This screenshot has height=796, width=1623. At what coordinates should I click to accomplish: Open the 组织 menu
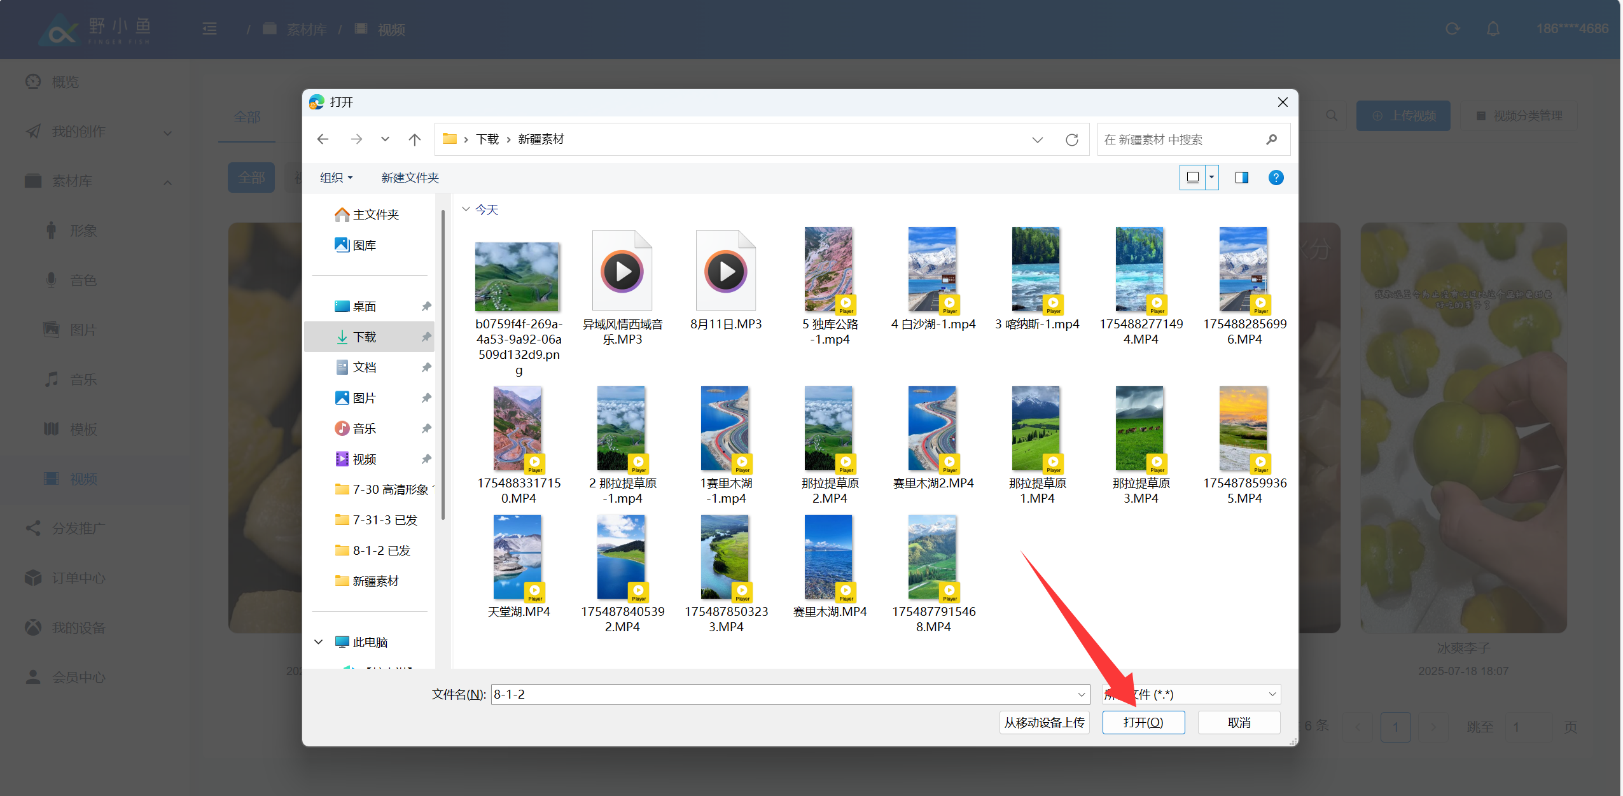(335, 178)
